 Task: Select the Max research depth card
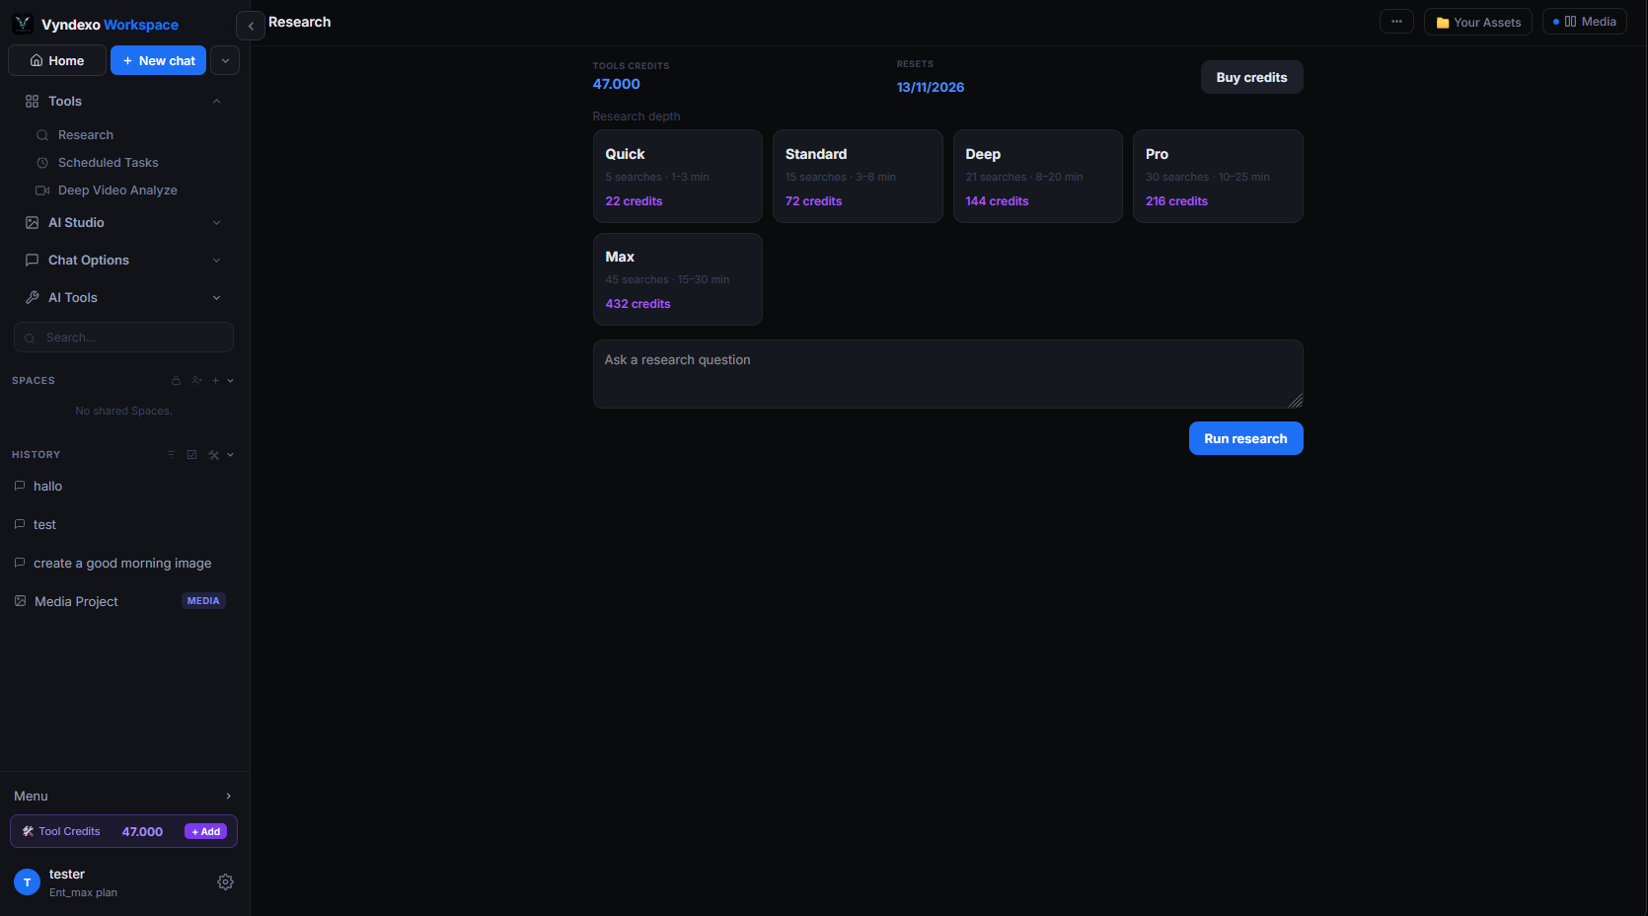coord(678,279)
